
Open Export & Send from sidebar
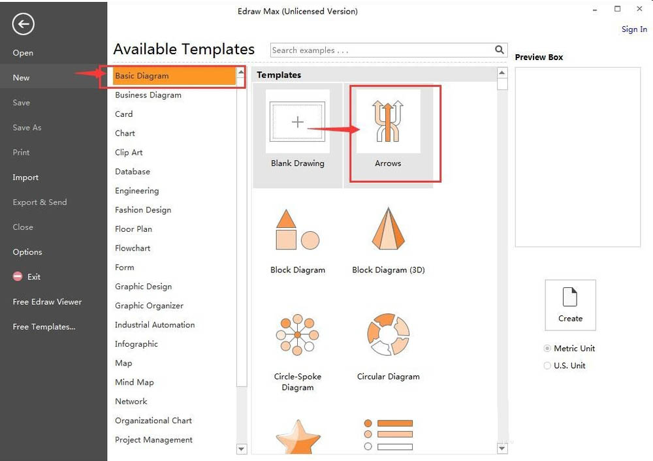click(x=40, y=202)
